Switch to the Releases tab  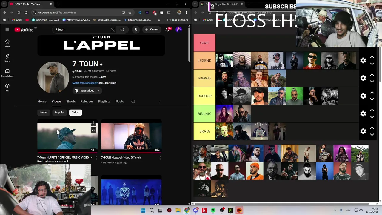pyautogui.click(x=87, y=102)
